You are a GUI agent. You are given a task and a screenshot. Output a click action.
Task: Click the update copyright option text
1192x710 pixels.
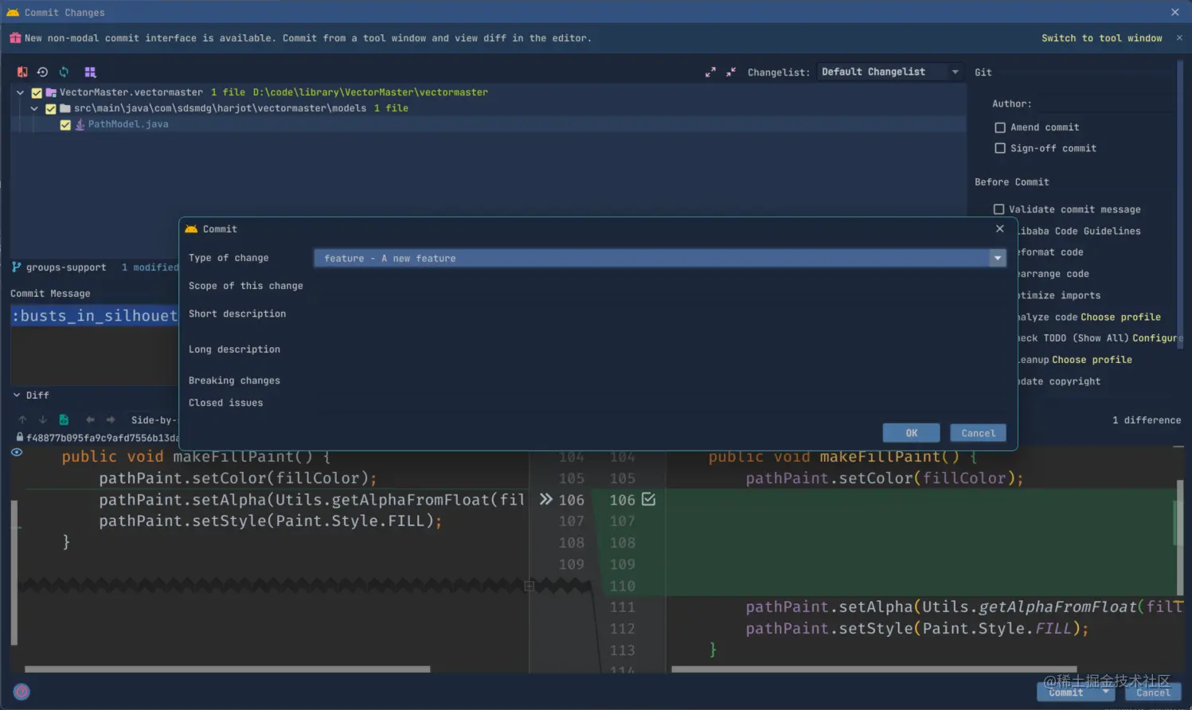pos(1060,381)
